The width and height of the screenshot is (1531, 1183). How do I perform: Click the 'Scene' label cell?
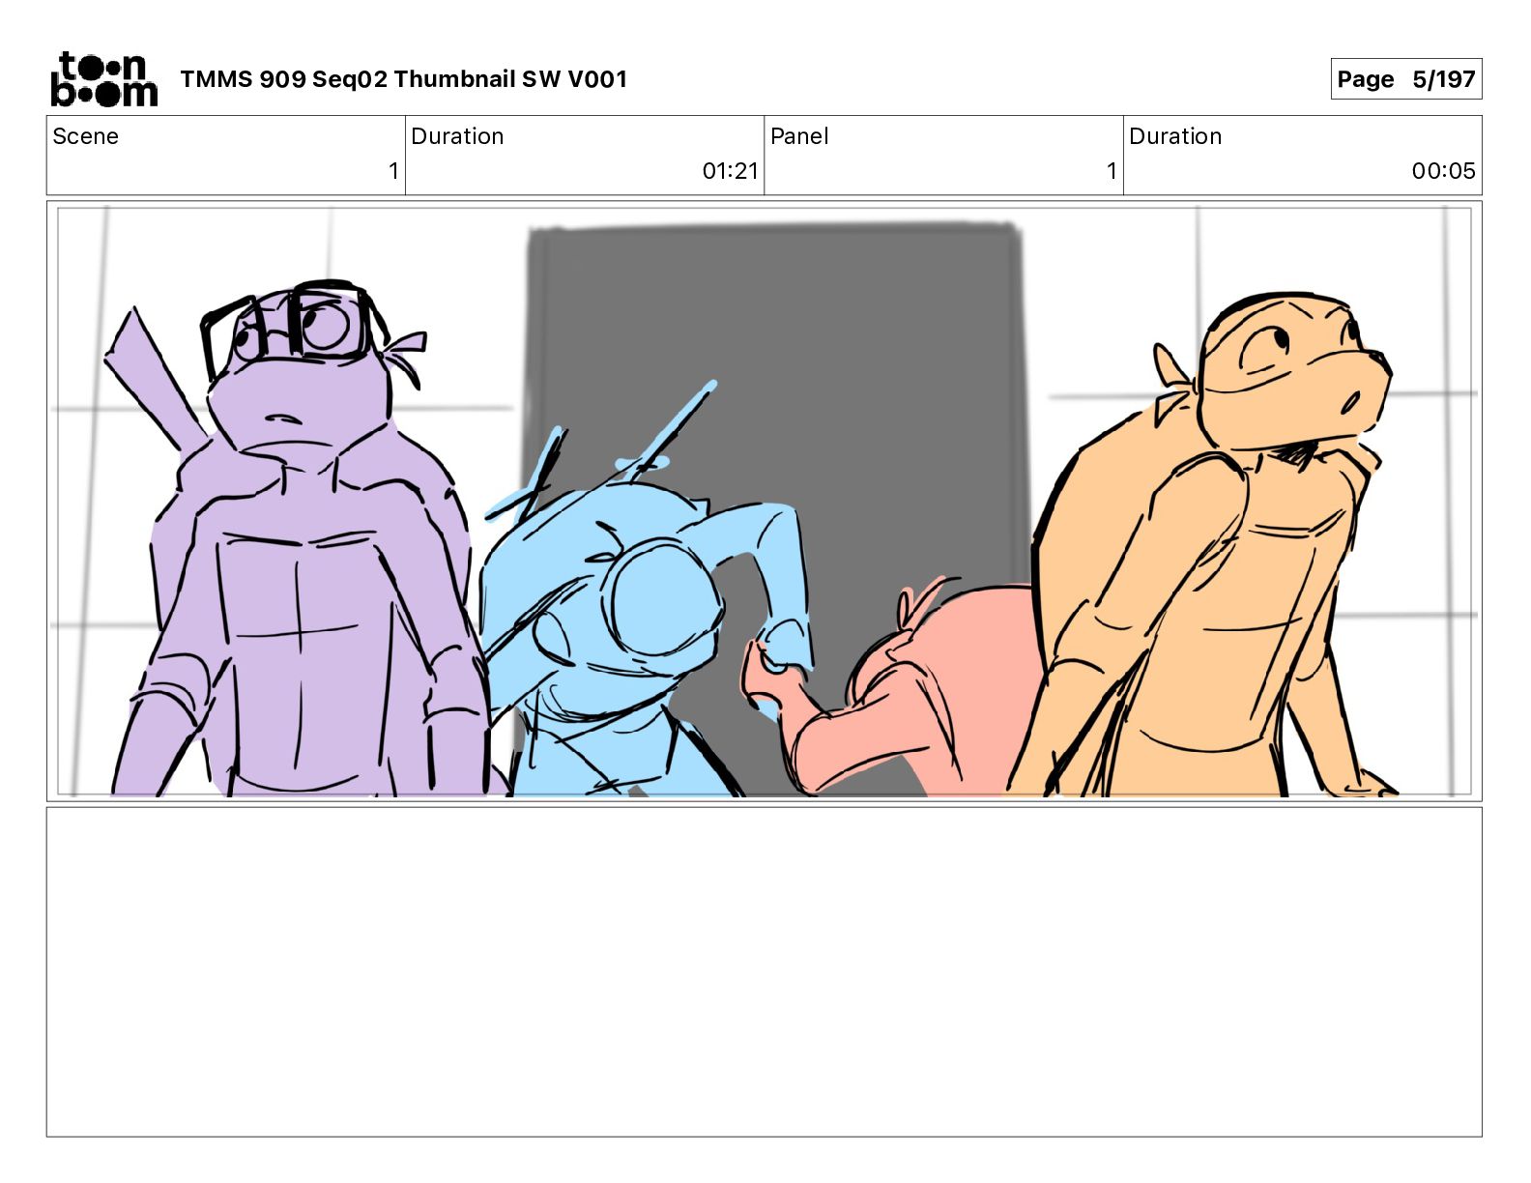[x=226, y=156]
